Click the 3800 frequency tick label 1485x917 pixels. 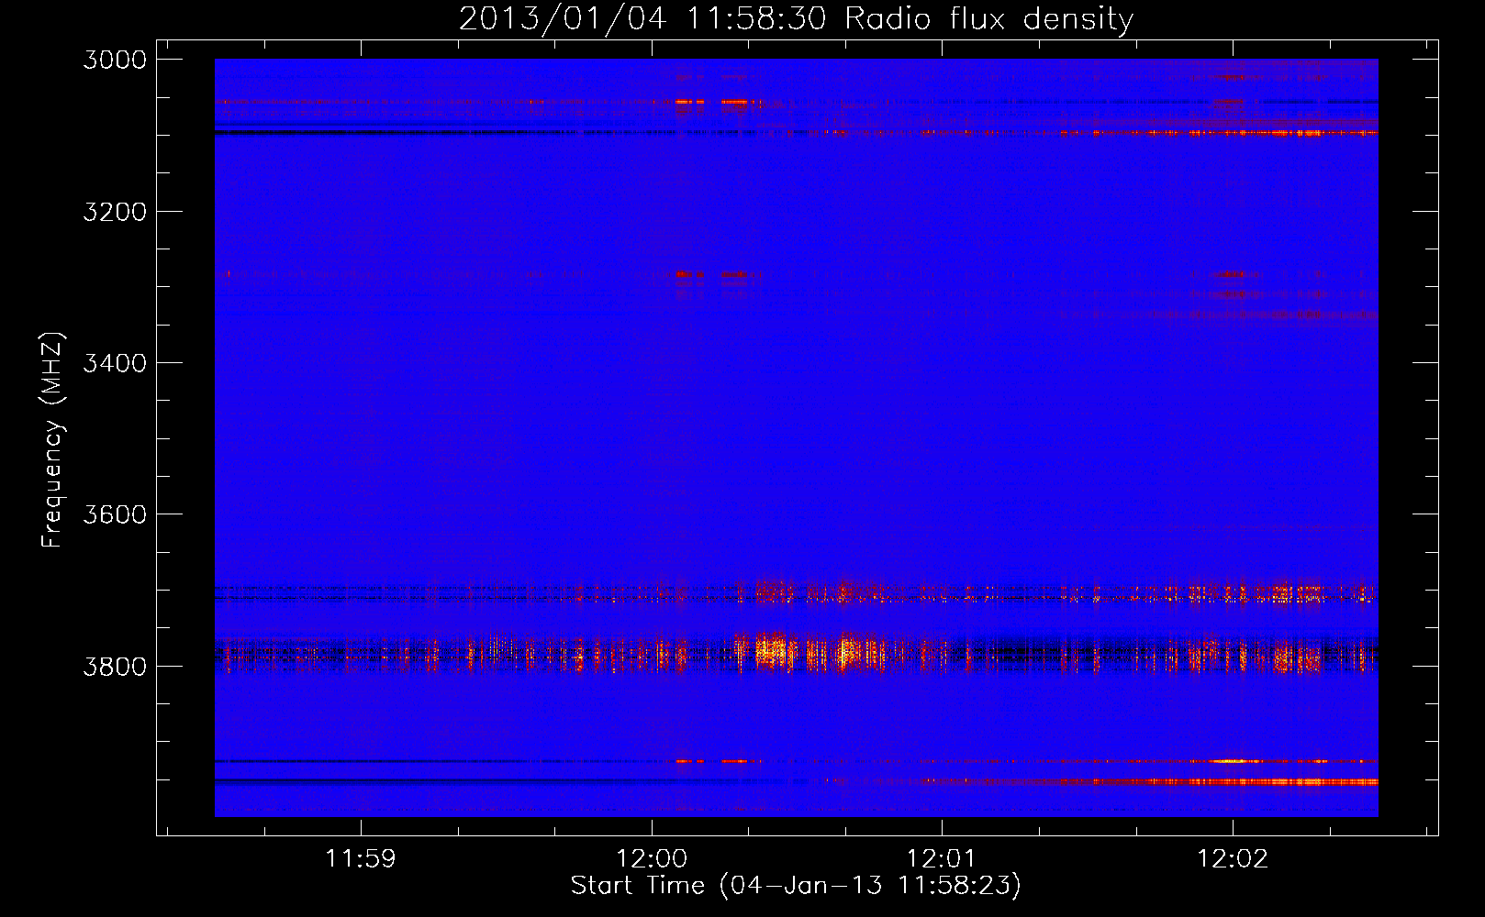[115, 666]
